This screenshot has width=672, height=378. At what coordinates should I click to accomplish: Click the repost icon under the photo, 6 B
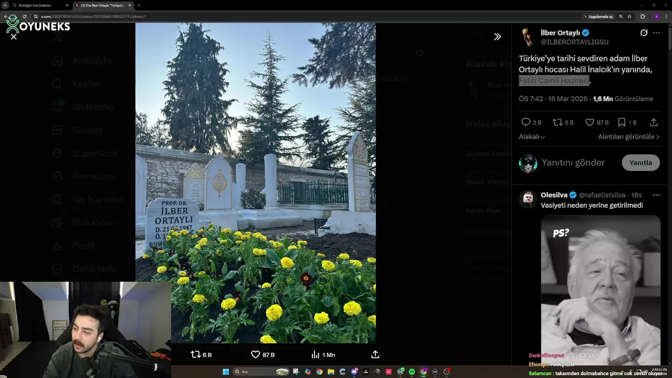pyautogui.click(x=196, y=355)
